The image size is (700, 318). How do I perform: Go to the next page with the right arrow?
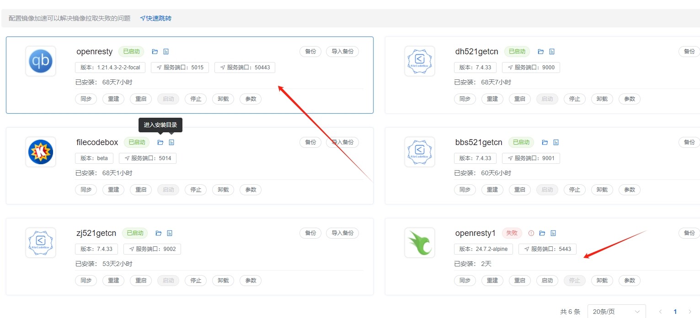[690, 312]
